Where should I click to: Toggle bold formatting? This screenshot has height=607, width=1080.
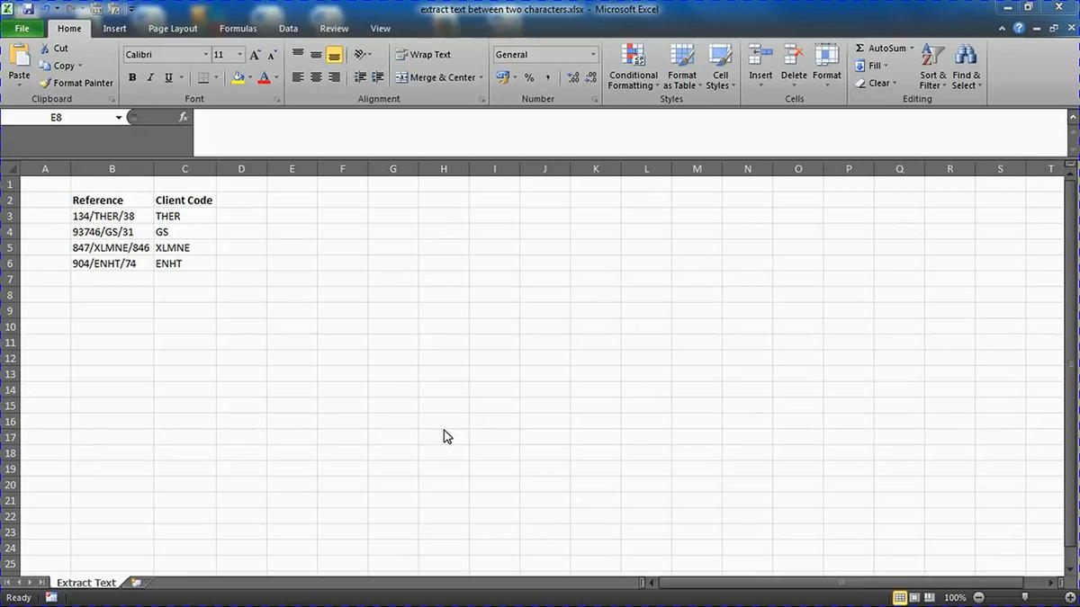131,77
